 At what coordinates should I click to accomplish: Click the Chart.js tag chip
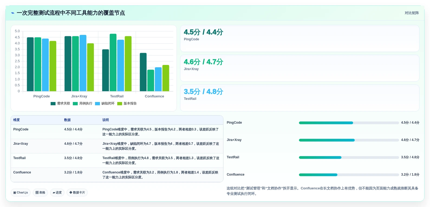(x=21, y=193)
